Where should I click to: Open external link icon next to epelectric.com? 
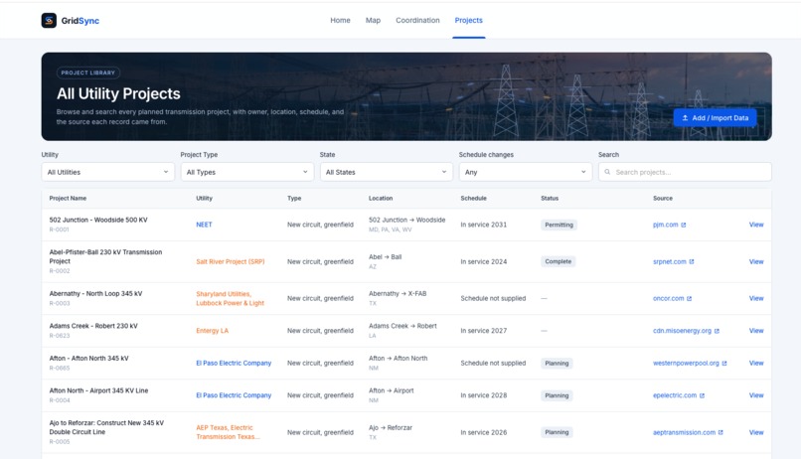click(x=702, y=395)
